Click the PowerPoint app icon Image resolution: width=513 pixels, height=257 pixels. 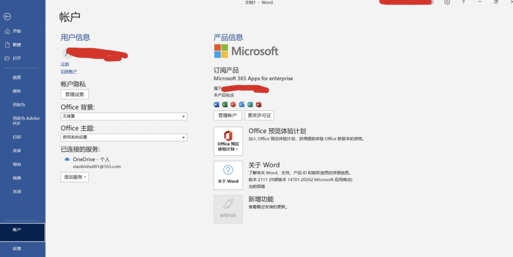tap(233, 105)
